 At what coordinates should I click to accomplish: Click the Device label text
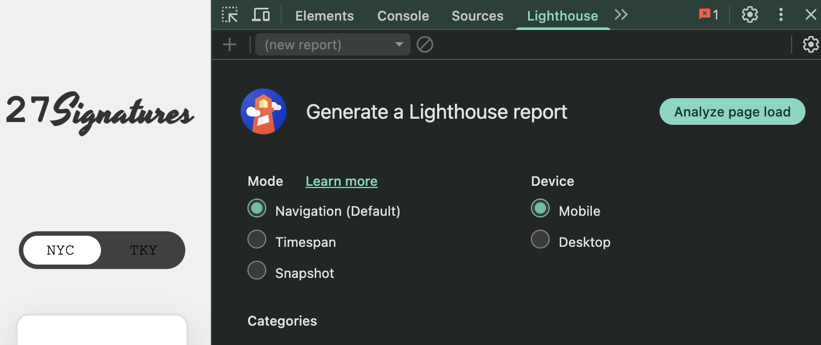click(553, 181)
